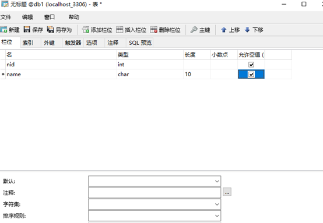Click the Allow Null column header

[251, 55]
